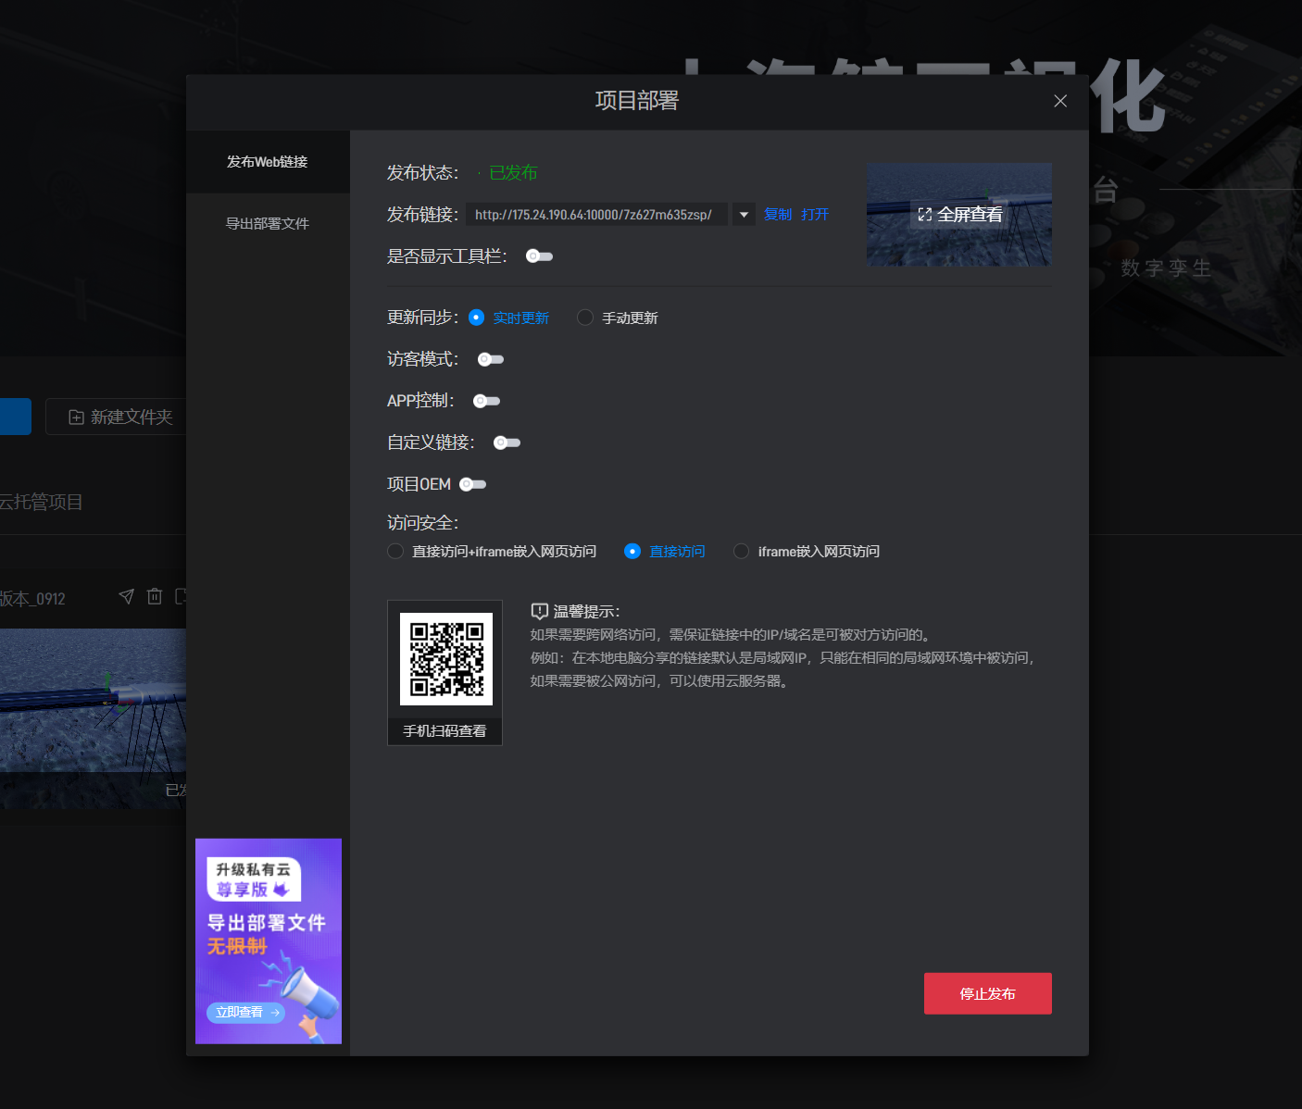Image resolution: width=1302 pixels, height=1109 pixels.
Task: Toggle the 是否显示工具栏 switch
Action: click(x=539, y=256)
